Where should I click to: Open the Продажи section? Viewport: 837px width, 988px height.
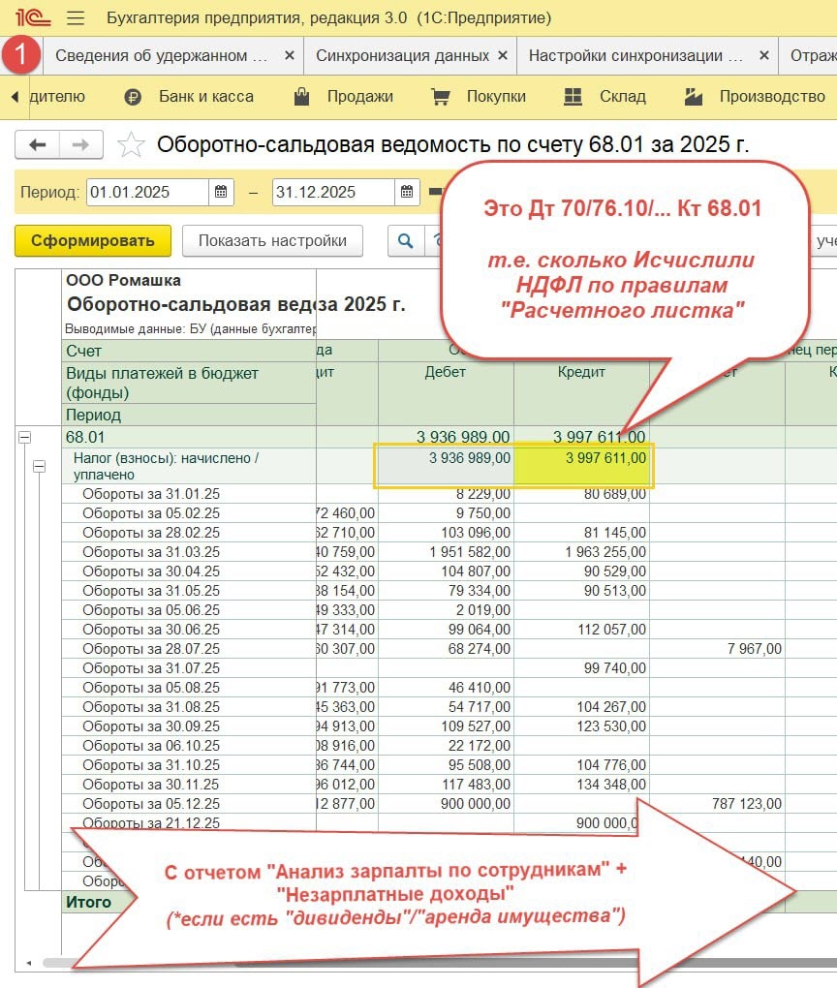click(x=359, y=97)
